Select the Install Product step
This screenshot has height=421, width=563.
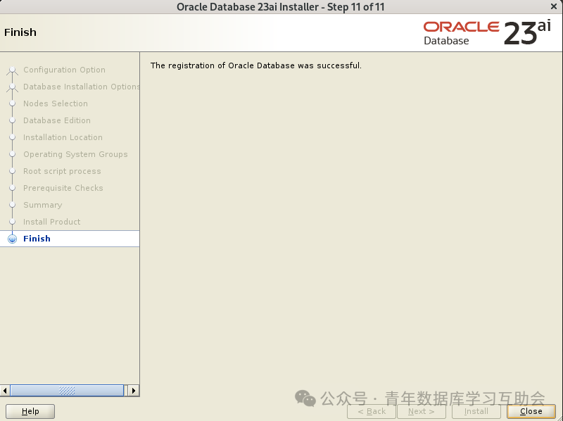(x=51, y=222)
